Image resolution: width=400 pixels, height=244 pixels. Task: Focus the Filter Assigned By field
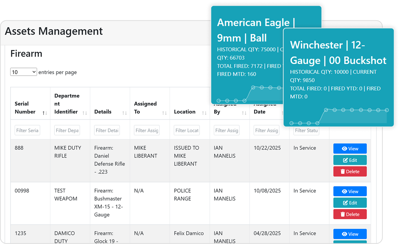226,130
